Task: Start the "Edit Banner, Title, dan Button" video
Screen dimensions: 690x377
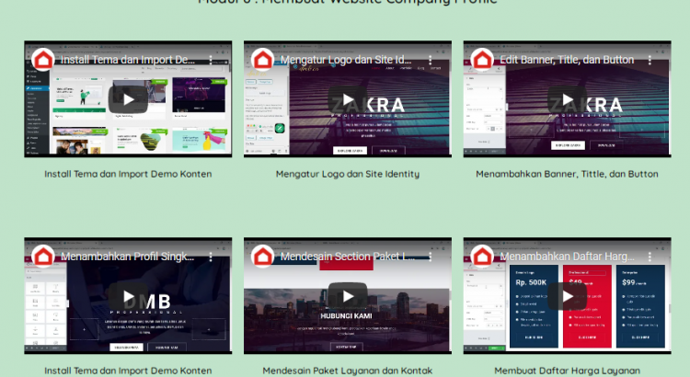Action: 568,99
